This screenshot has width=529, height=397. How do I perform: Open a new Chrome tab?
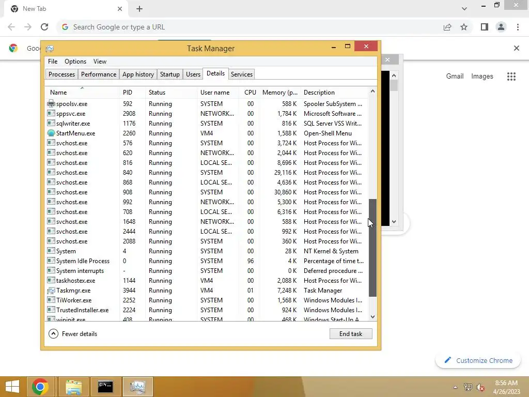point(139,9)
